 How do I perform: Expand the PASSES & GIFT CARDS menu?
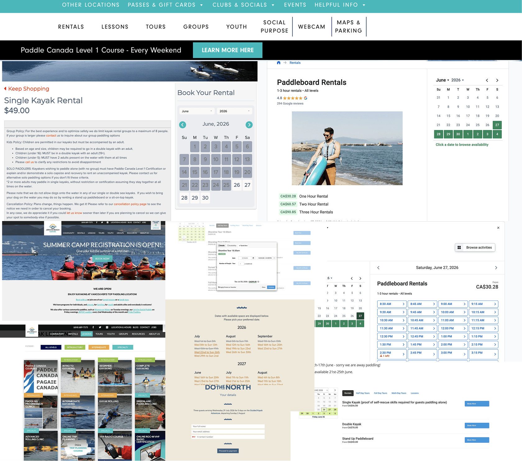165,5
